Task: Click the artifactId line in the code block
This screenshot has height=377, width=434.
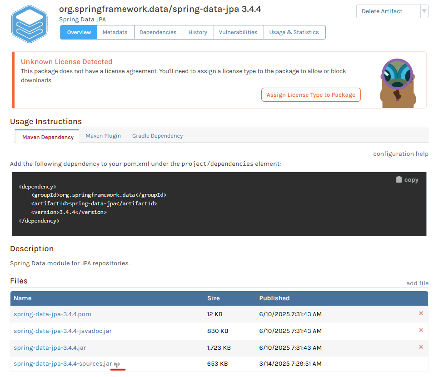Action: tap(94, 203)
